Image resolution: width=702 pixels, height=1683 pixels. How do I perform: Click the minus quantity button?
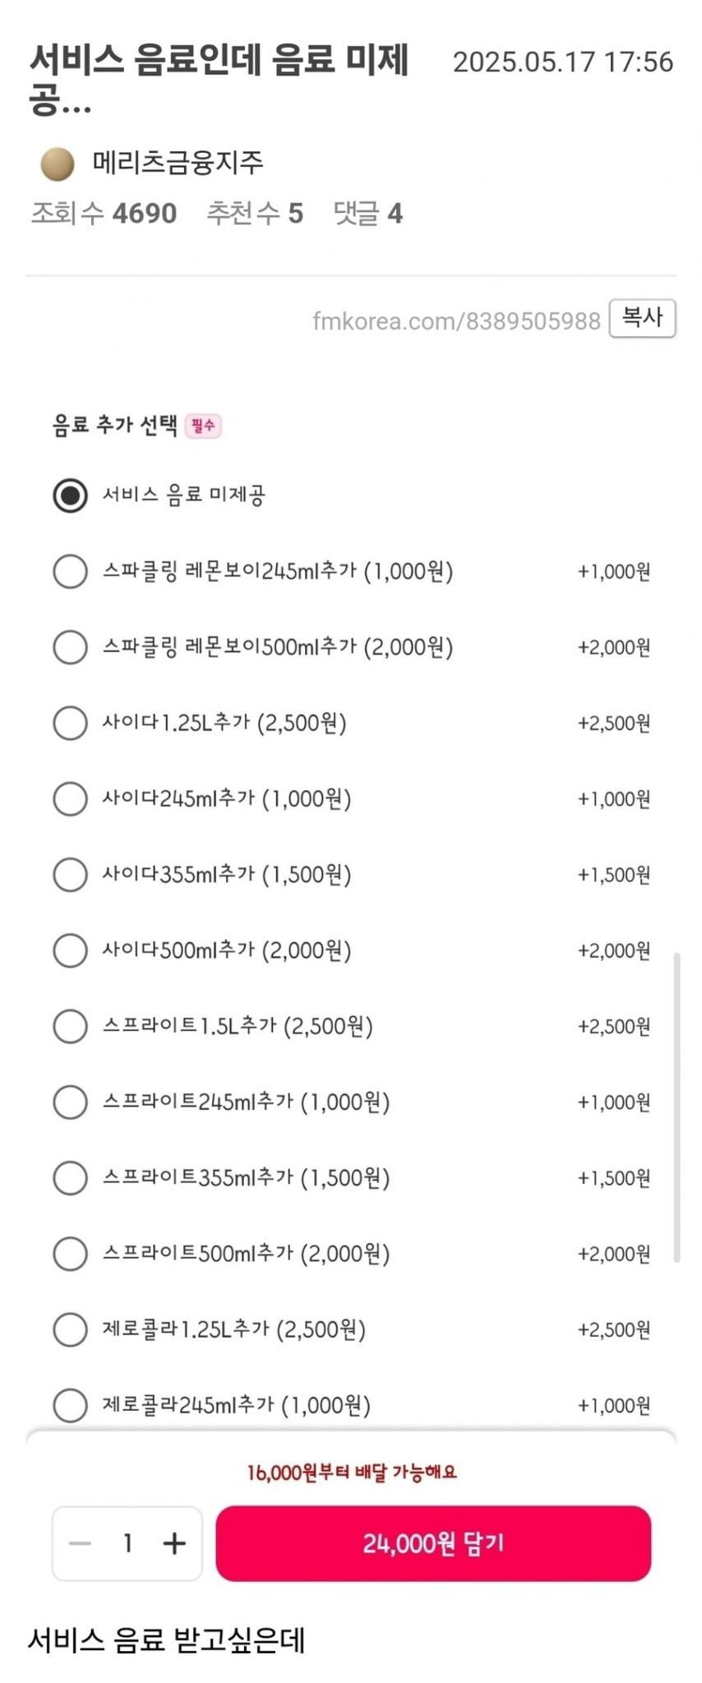click(80, 1543)
